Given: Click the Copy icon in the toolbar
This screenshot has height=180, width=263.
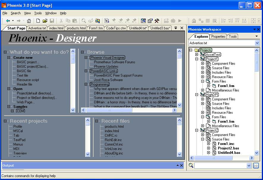Looking at the screenshot, I should point(68,21).
